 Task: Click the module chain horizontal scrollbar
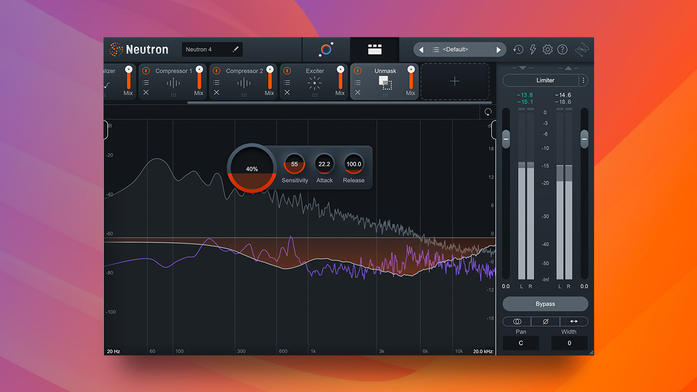click(x=340, y=102)
